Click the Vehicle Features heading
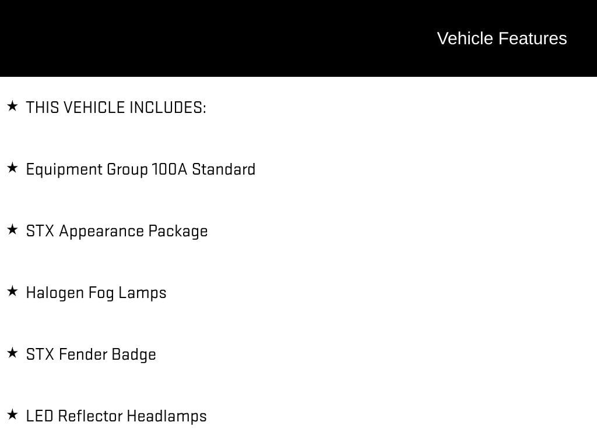 [x=501, y=38]
